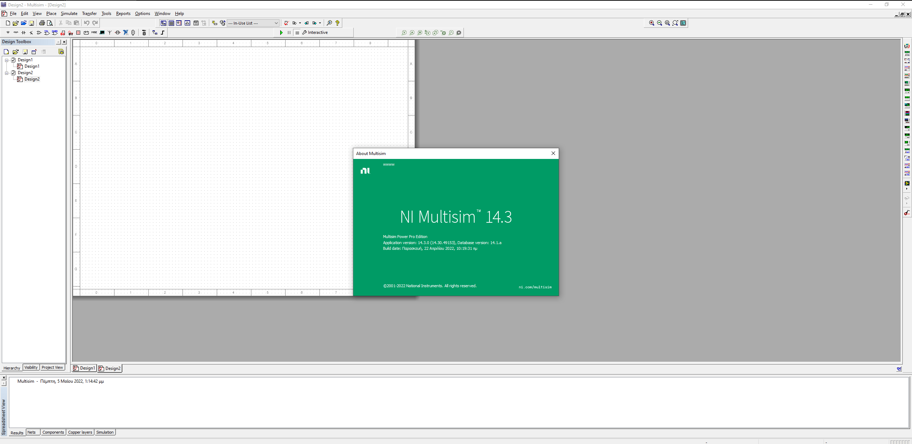Image resolution: width=912 pixels, height=444 pixels.
Task: Open the Help menu
Action: (179, 14)
